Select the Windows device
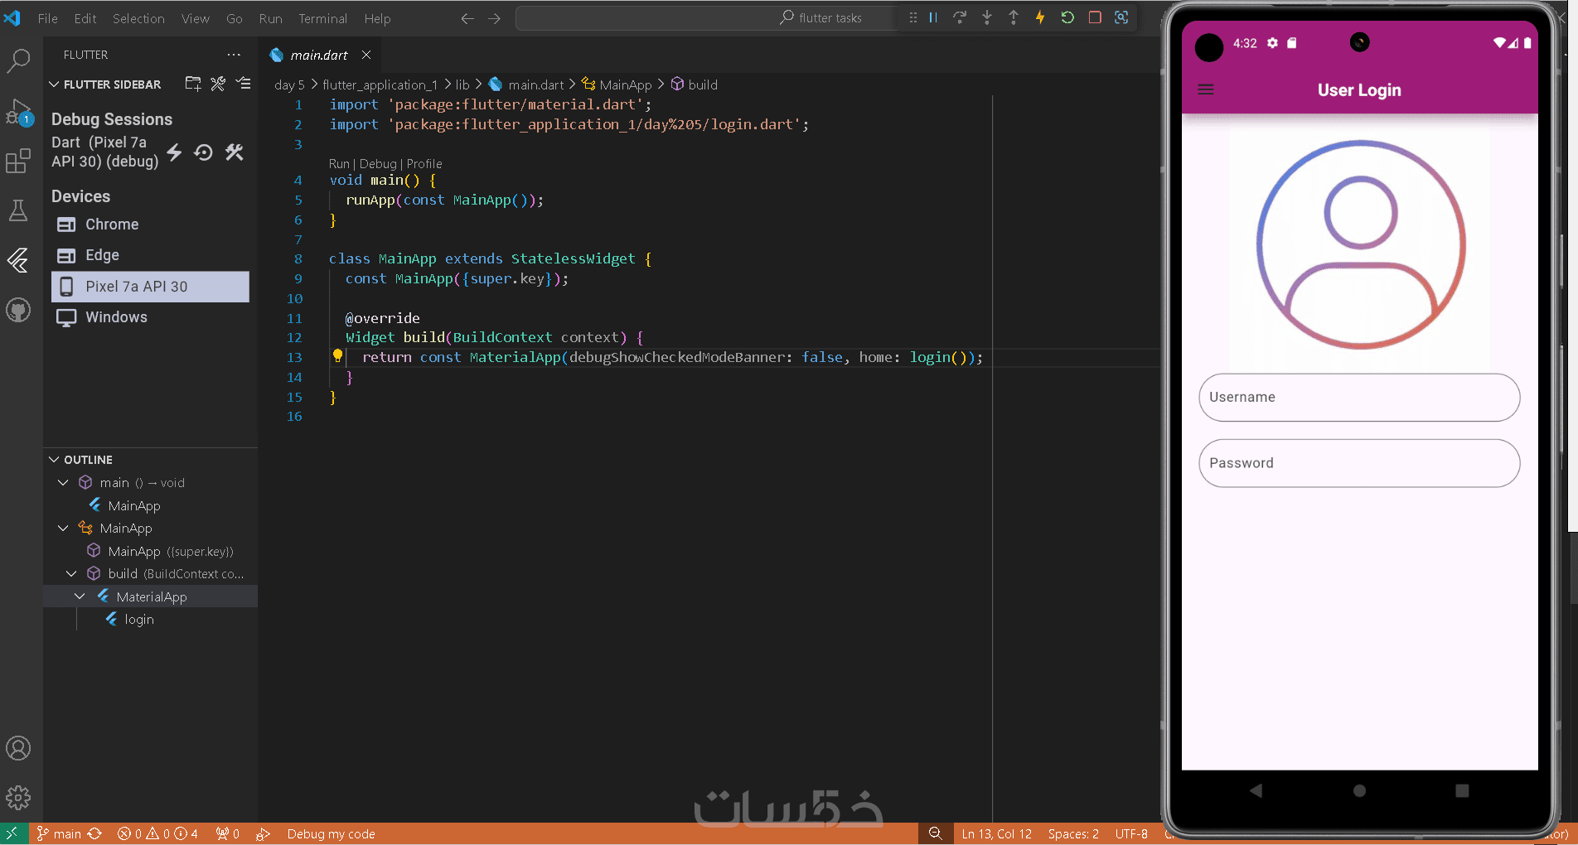Viewport: 1578px width, 845px height. coord(150,317)
